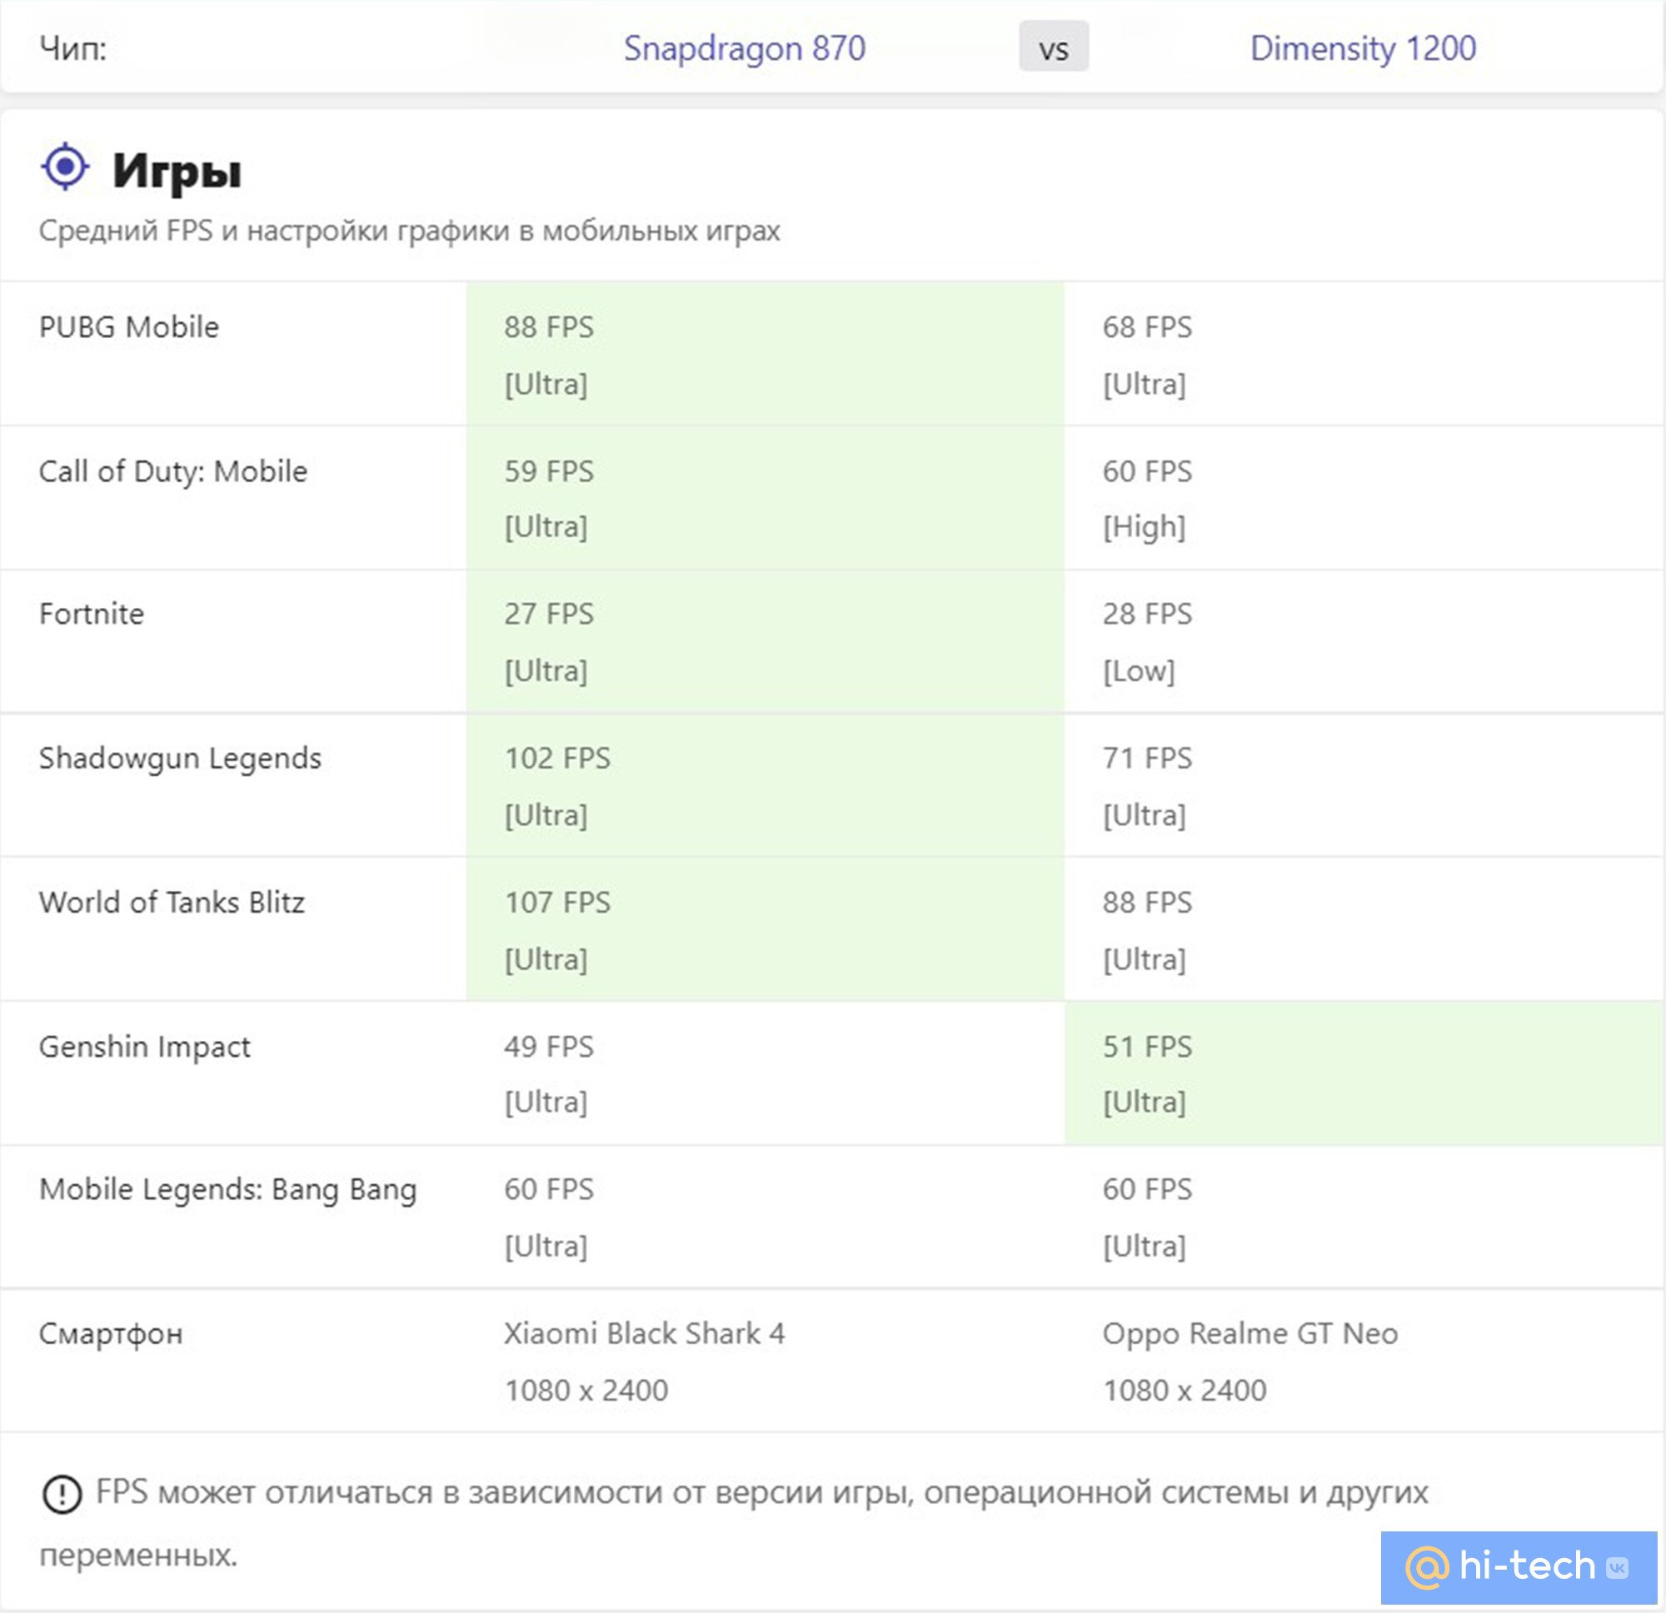Click the exclamation info icon near FPS note
Screen dimensions: 1666x1613
coord(61,1494)
